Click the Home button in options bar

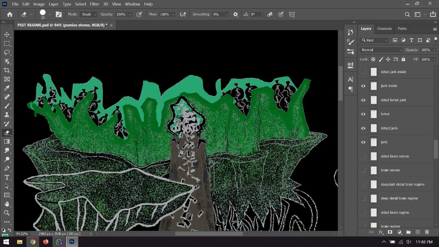click(x=10, y=14)
